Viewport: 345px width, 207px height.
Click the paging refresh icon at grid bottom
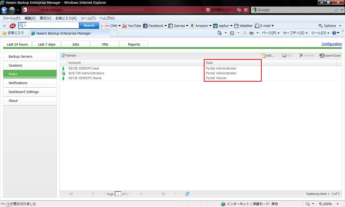[187, 194]
